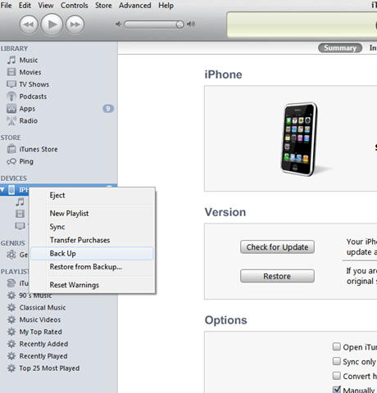The image size is (377, 393).
Task: Click the 90's Music gear icon
Action: point(11,296)
